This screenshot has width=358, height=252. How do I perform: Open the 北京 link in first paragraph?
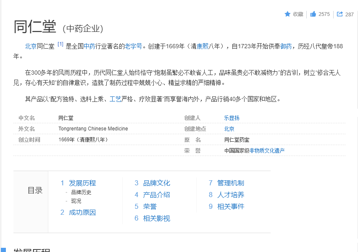click(31, 46)
